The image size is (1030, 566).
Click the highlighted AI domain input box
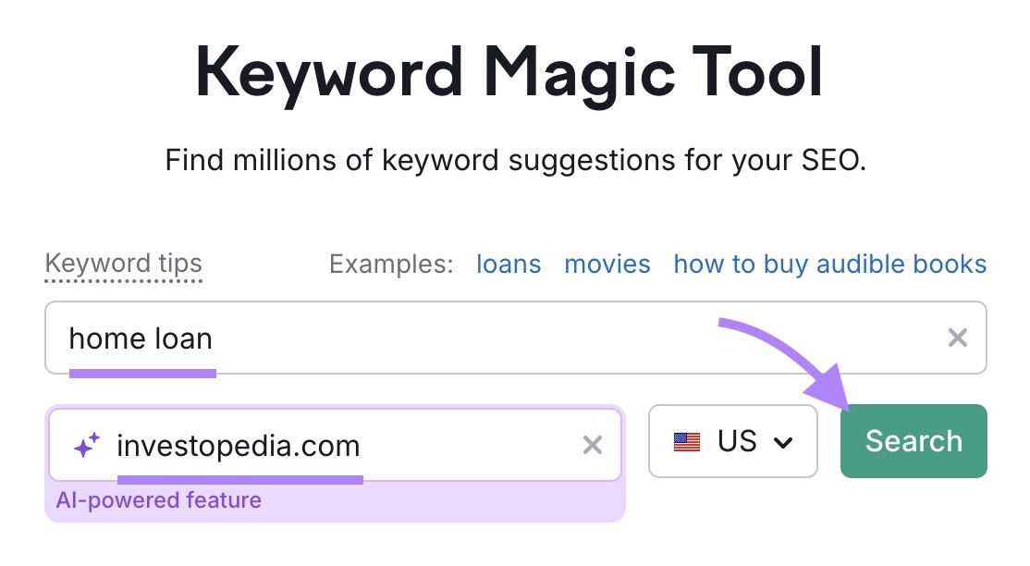coord(335,445)
